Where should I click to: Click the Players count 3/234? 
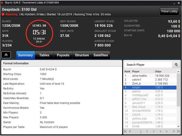click(7, 45)
